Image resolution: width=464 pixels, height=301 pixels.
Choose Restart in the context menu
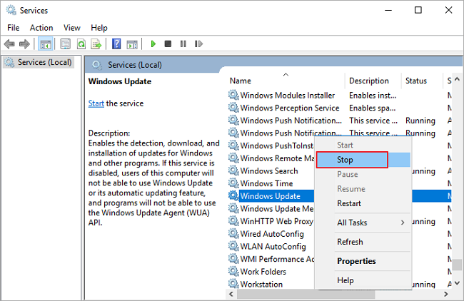click(x=349, y=203)
